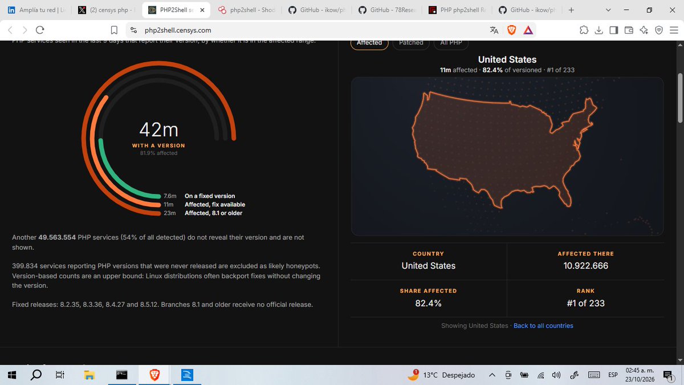Open Leo AI assistant icon
This screenshot has width=684, height=385.
(x=644, y=30)
